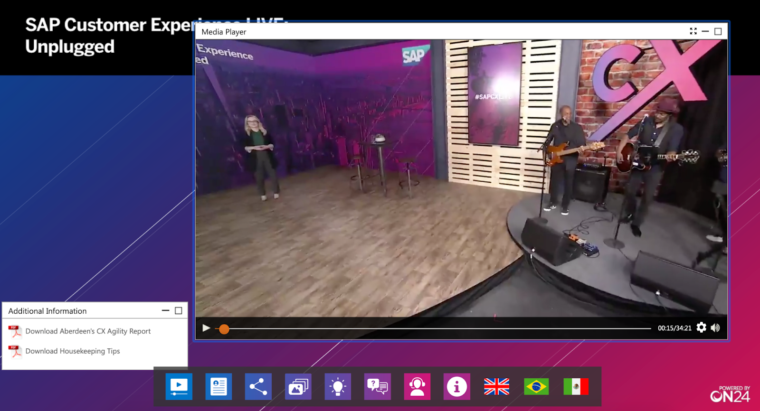Maximize the Additional Information panel
Screen dimensions: 760x411
(x=179, y=310)
